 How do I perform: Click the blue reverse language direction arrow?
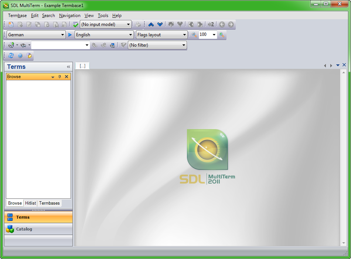click(x=70, y=35)
